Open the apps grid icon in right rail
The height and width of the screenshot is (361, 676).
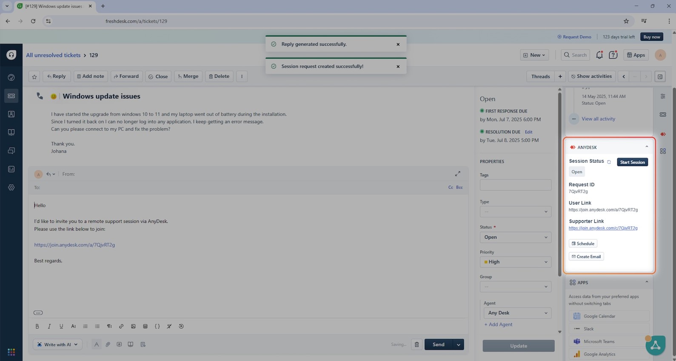point(663,151)
